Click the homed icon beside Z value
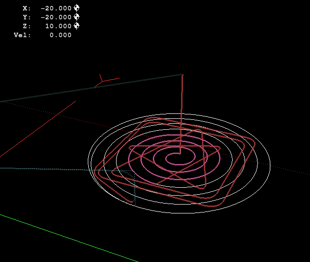Screen dimensions: 310x262 click(x=76, y=26)
